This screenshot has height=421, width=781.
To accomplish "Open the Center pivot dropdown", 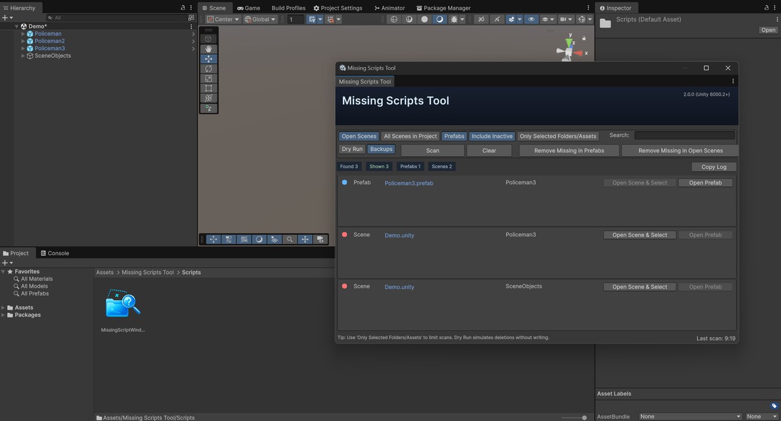I will coord(223,19).
